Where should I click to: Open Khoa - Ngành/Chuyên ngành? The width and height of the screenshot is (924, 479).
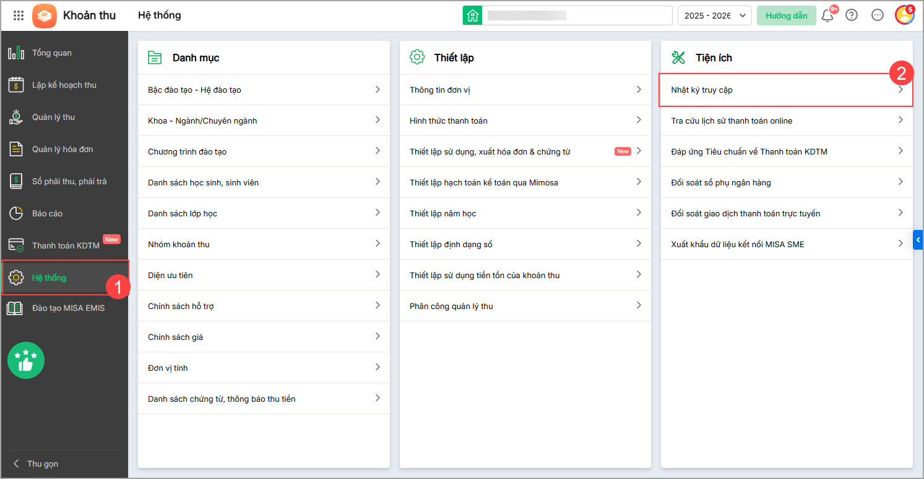tap(264, 121)
